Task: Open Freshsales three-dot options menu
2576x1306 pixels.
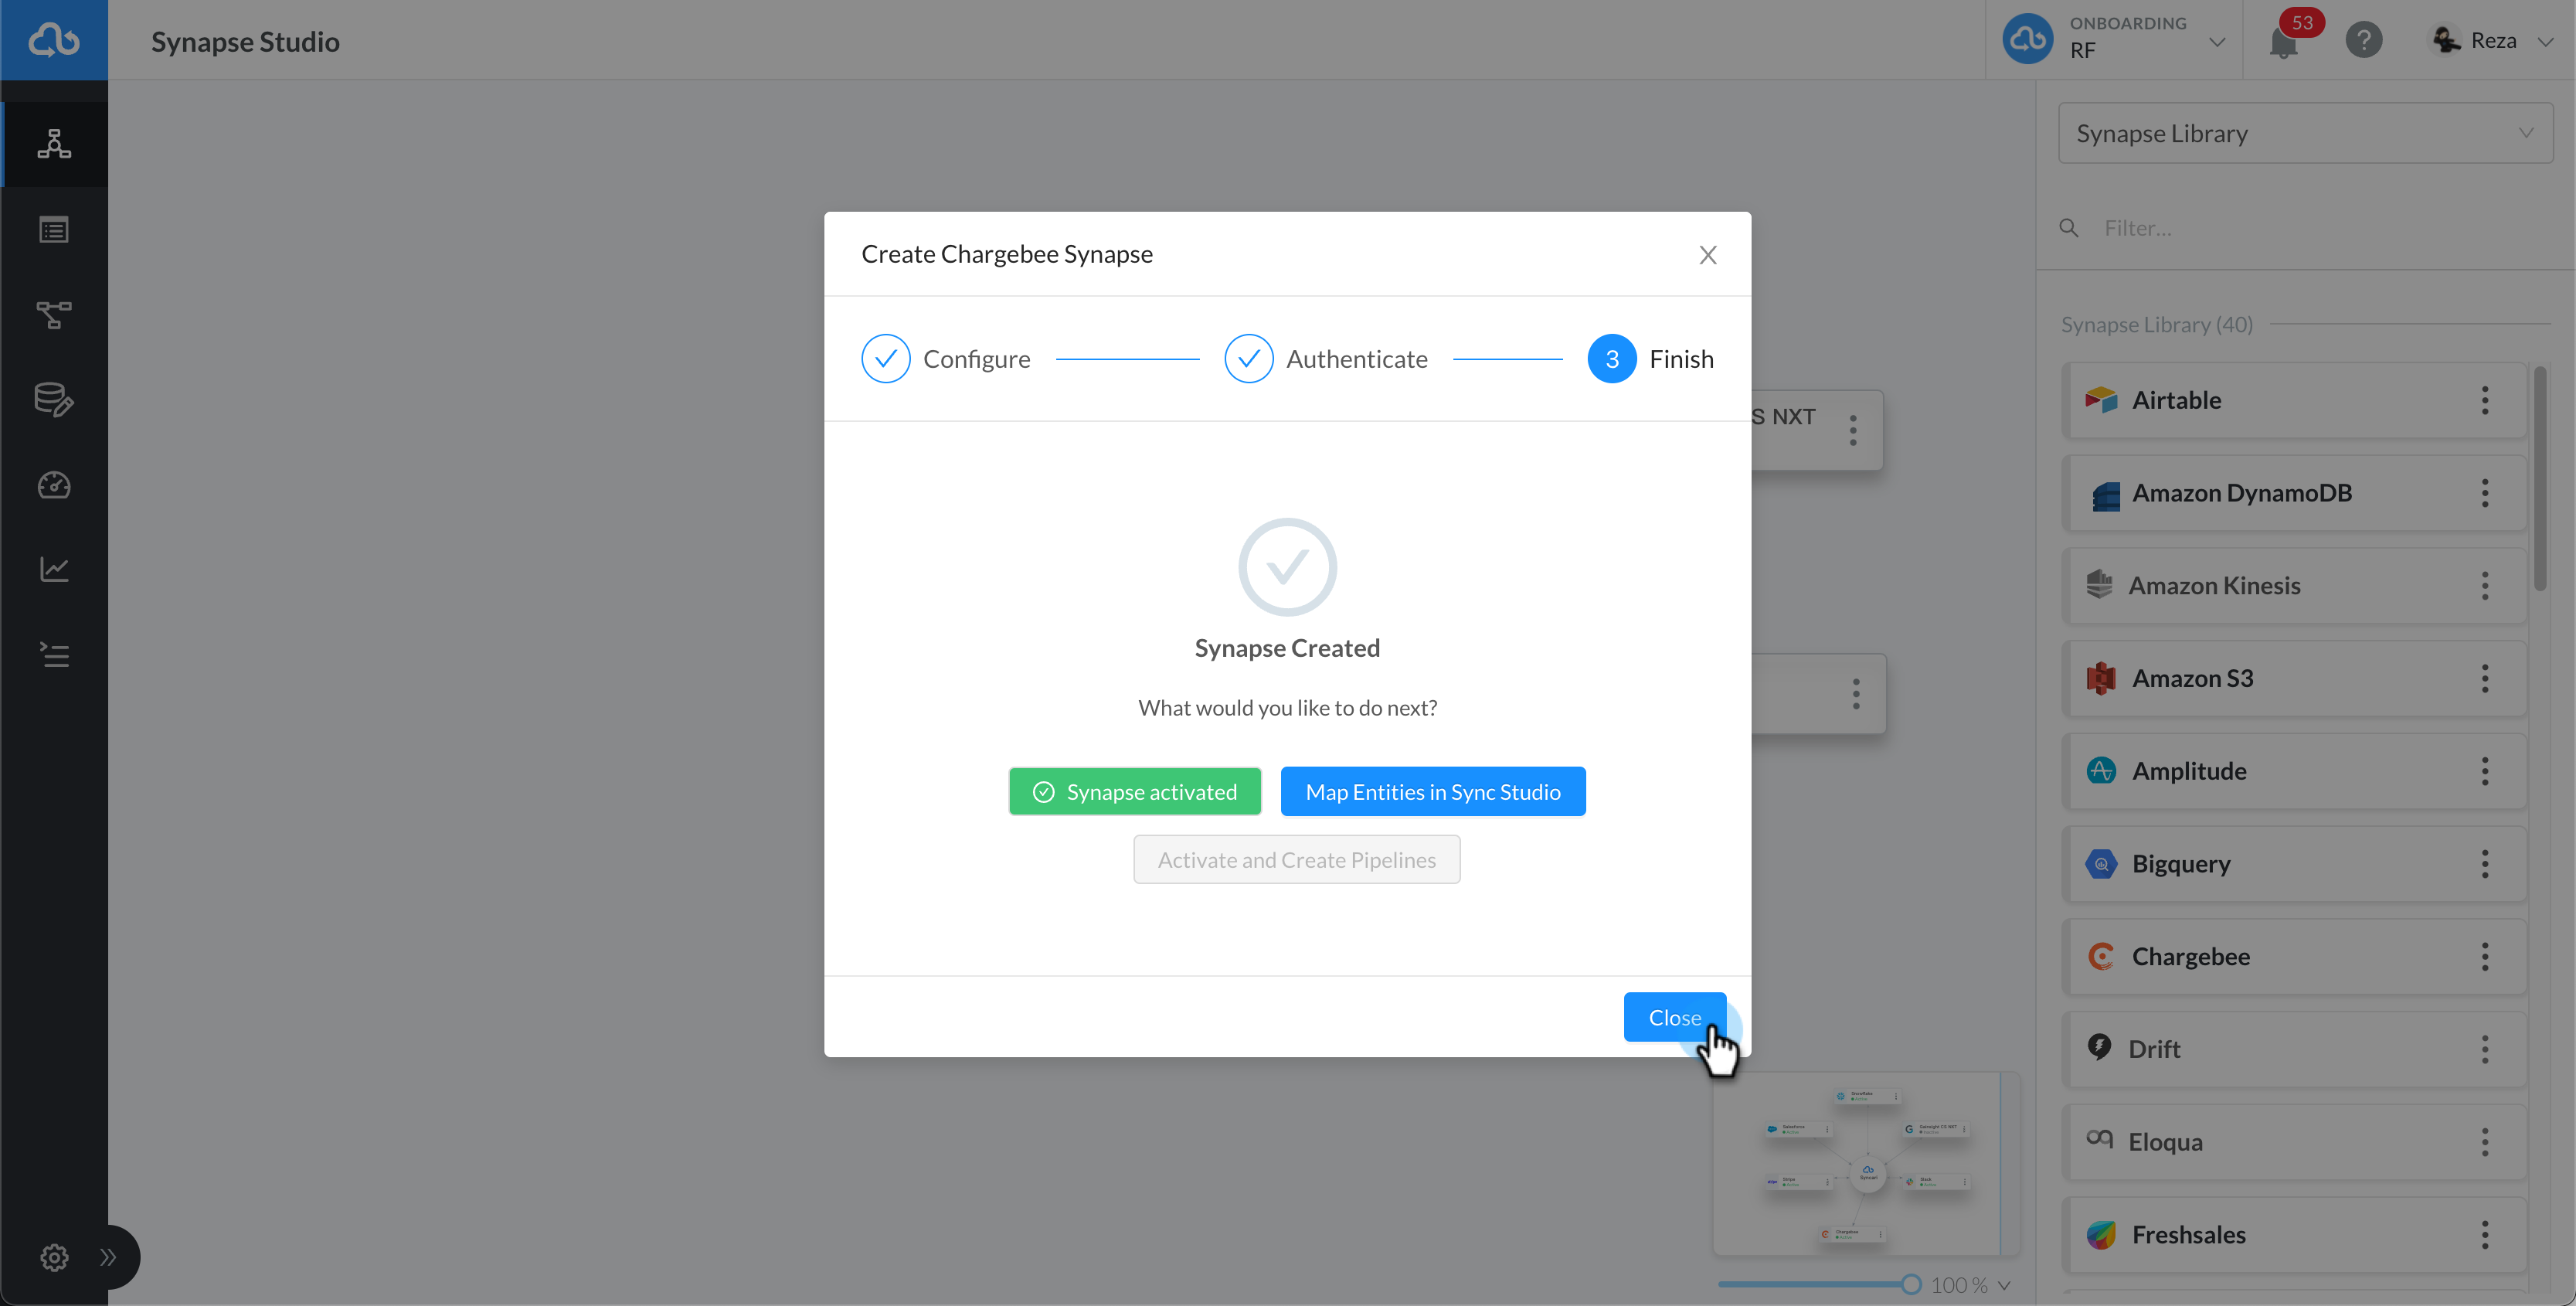Action: pyautogui.click(x=2485, y=1235)
